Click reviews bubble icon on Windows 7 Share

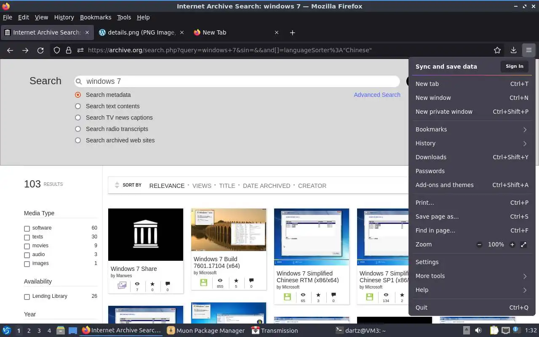pyautogui.click(x=168, y=284)
